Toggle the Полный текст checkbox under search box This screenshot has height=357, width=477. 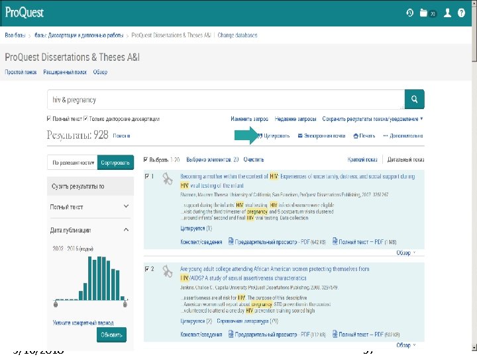point(49,119)
